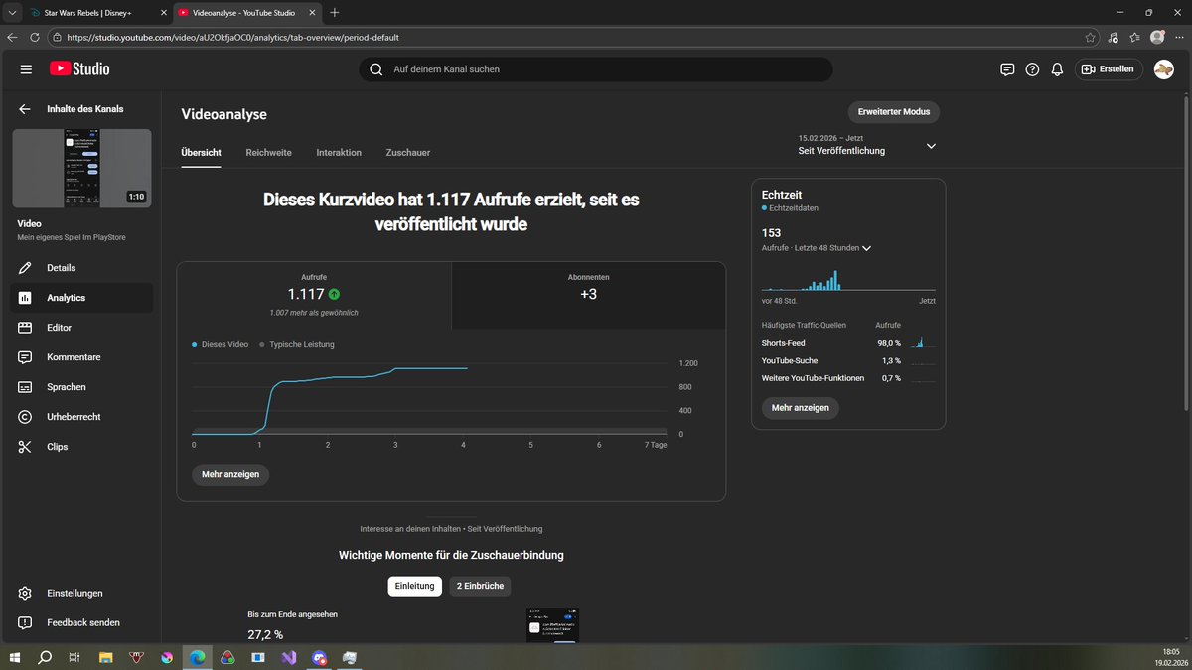This screenshot has width=1192, height=670.
Task: Open the feedback message icon in header
Action: [x=1007, y=69]
